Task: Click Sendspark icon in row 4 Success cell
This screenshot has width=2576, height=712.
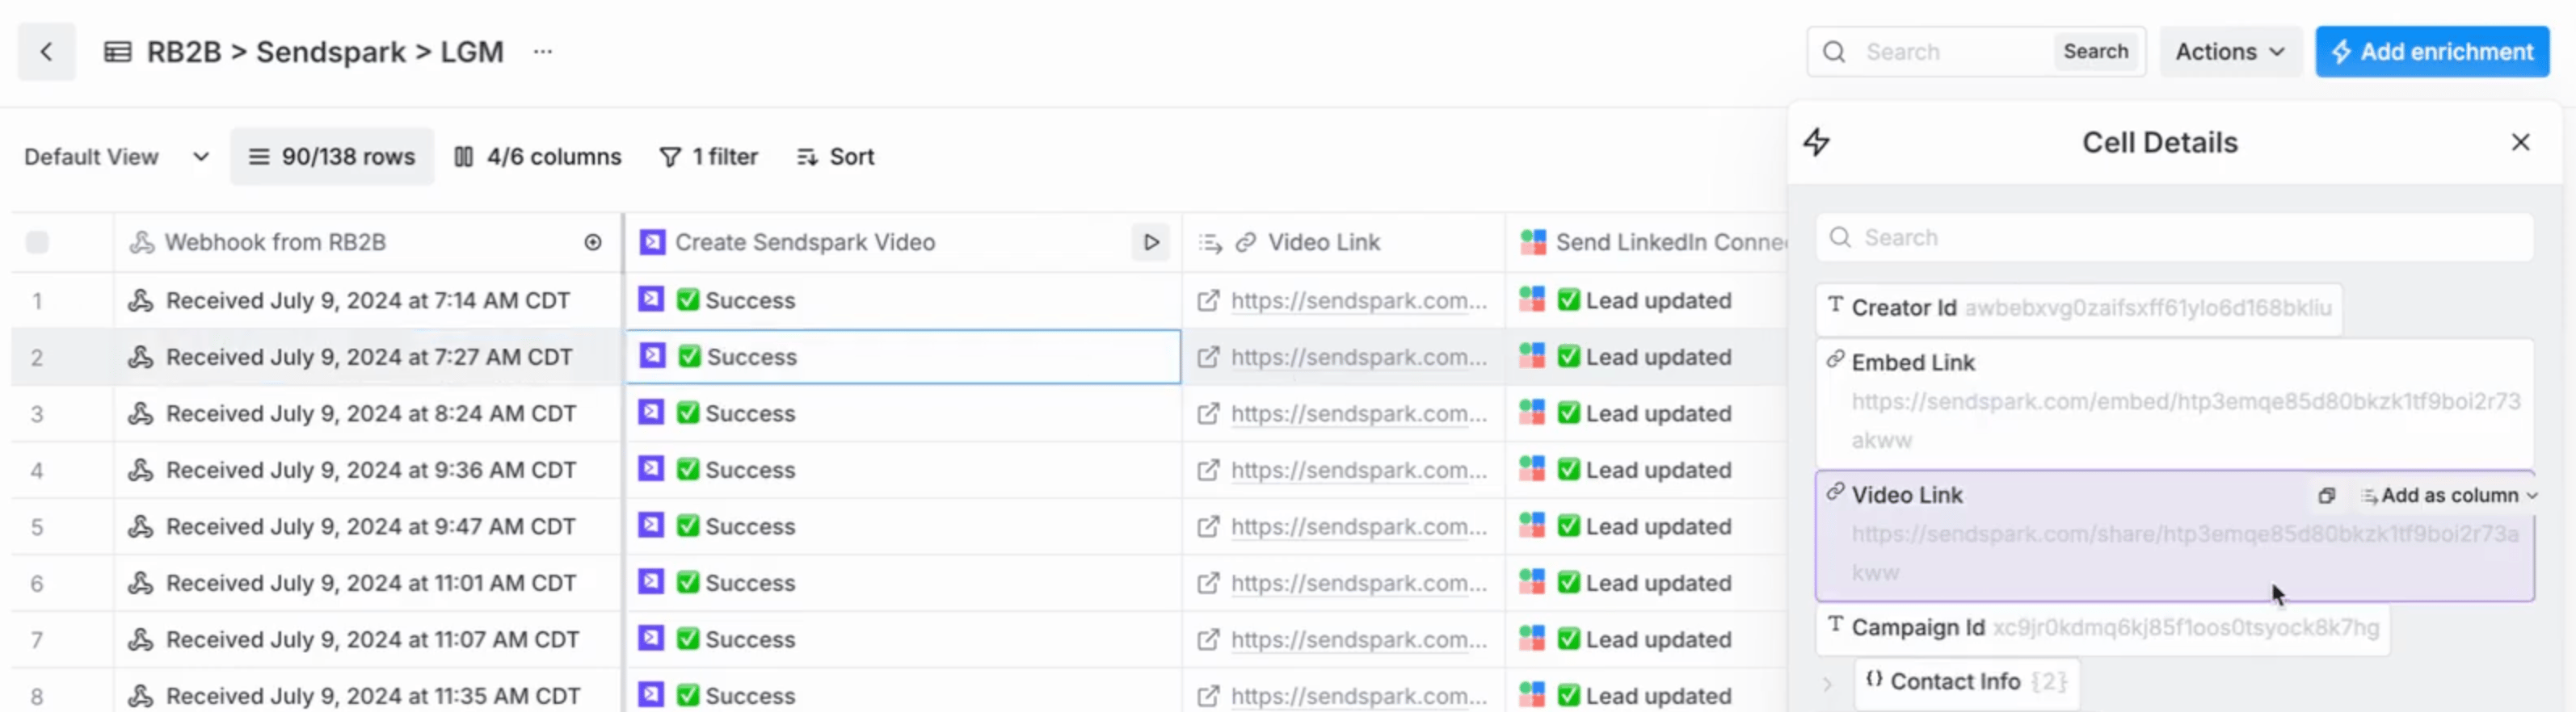Action: [651, 468]
